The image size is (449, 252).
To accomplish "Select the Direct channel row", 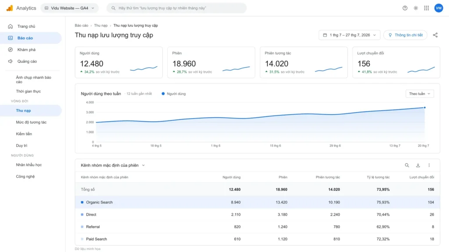I will coord(257,214).
